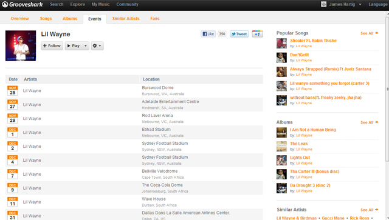Screen dimensions: 389x220
Task: Click the Lil Wayne artist photo
Action: click(x=21, y=46)
